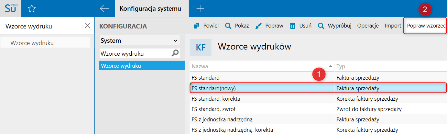Select row FS z jednostką nadrzędną, korekta

point(318,130)
